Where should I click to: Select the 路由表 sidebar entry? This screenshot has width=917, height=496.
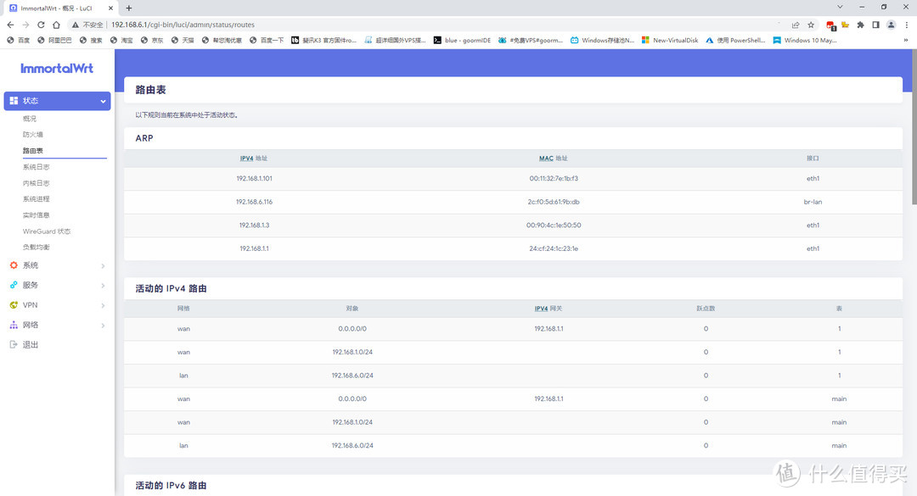[33, 151]
